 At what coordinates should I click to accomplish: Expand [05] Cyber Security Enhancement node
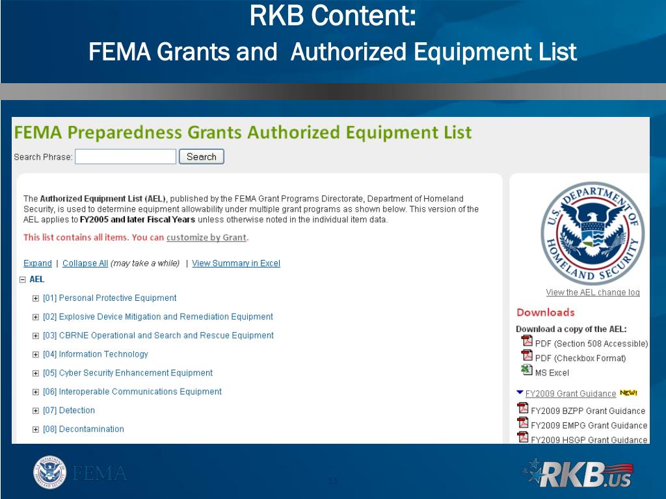coord(36,374)
